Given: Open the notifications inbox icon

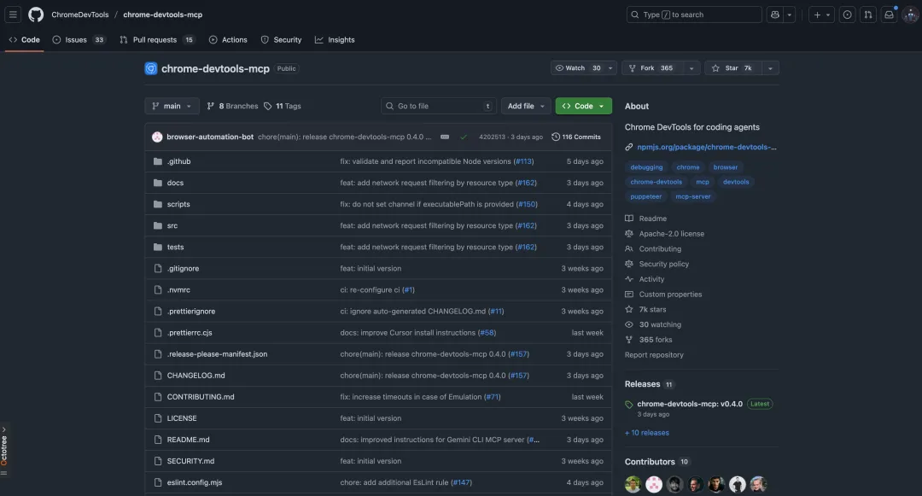Looking at the screenshot, I should click(x=889, y=15).
